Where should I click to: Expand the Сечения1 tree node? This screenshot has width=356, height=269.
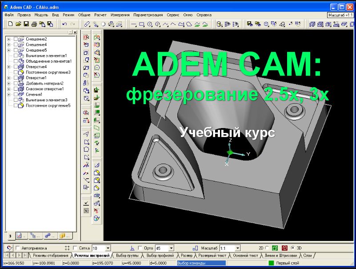pos(9,94)
